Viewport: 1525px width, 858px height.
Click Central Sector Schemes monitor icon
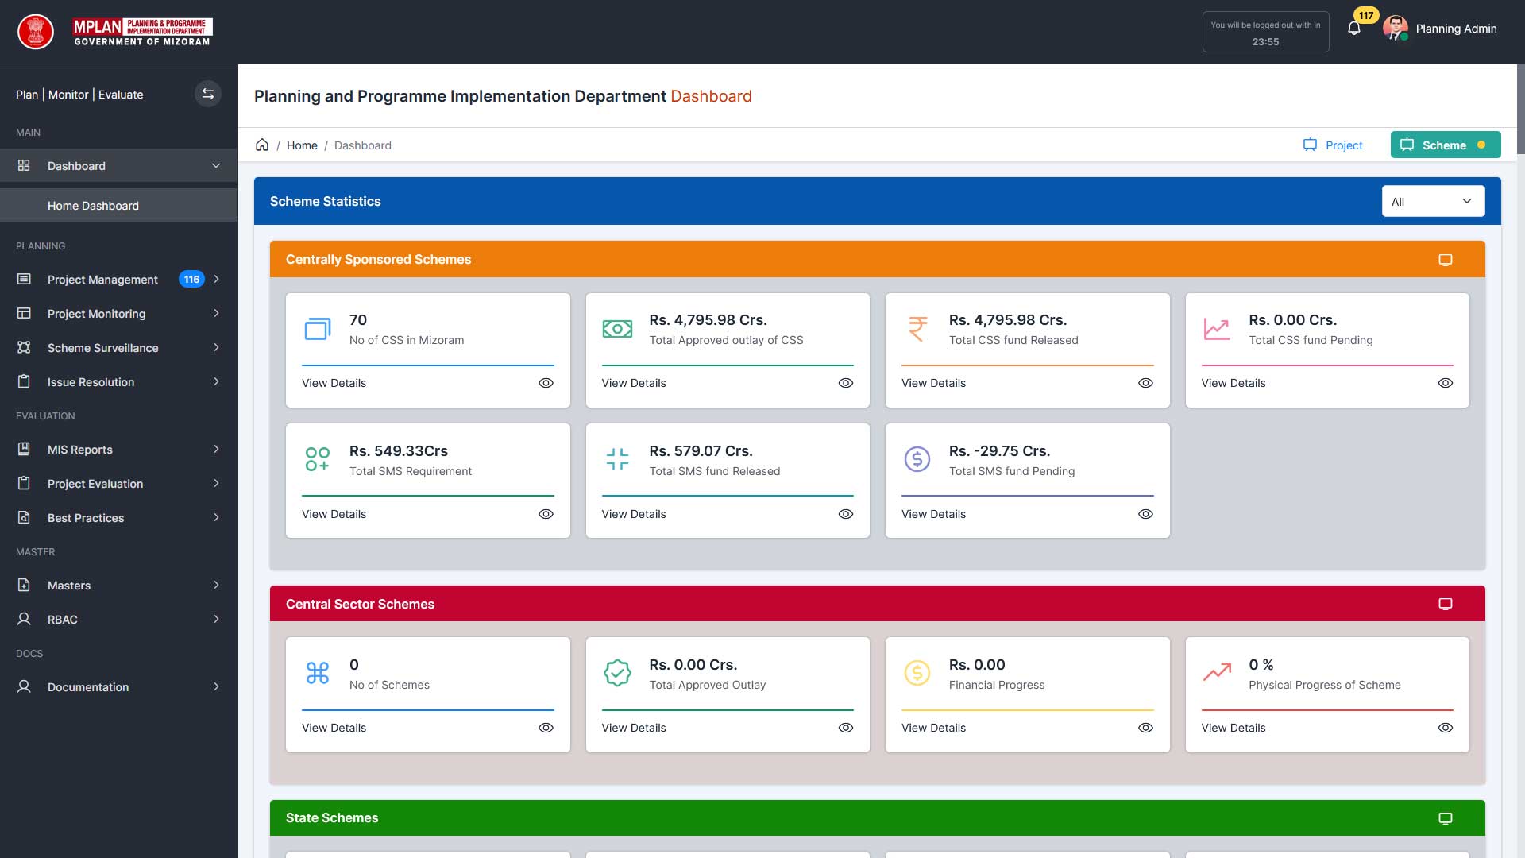coord(1445,604)
